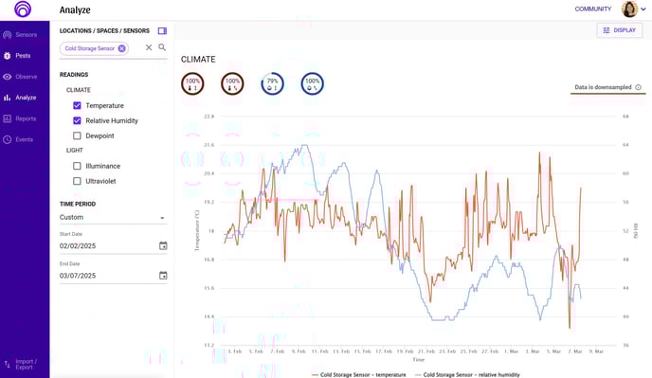This screenshot has height=378, width=652.
Task: Go to Reports in the sidebar
Action: (24, 118)
